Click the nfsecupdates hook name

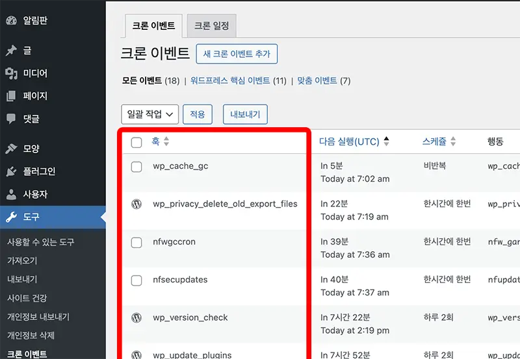point(180,280)
